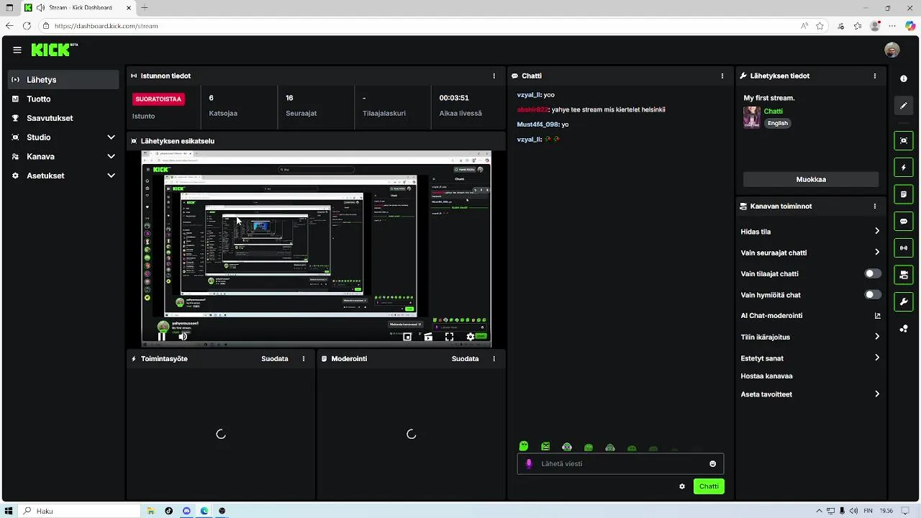The width and height of the screenshot is (921, 518).
Task: Open options menu of Kanavan toiminnot panel
Action: (x=875, y=206)
